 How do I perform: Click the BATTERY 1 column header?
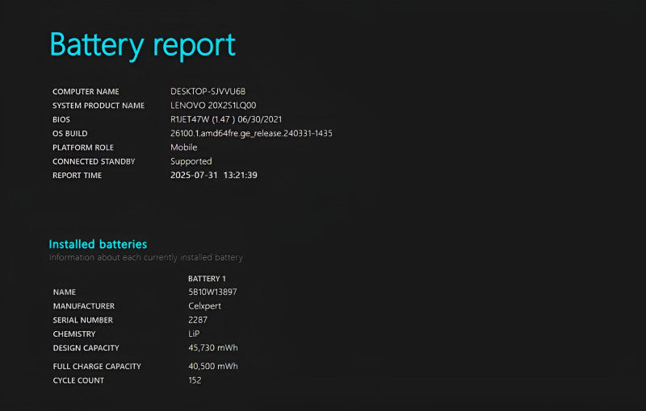point(207,279)
